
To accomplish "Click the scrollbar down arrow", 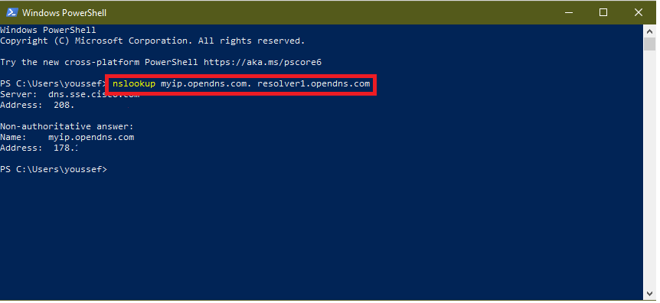I will click(649, 293).
